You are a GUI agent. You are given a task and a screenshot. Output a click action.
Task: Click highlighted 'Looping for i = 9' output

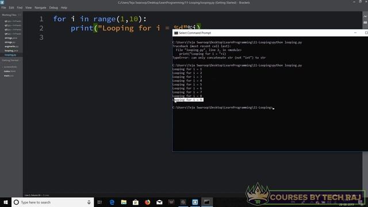point(188,99)
